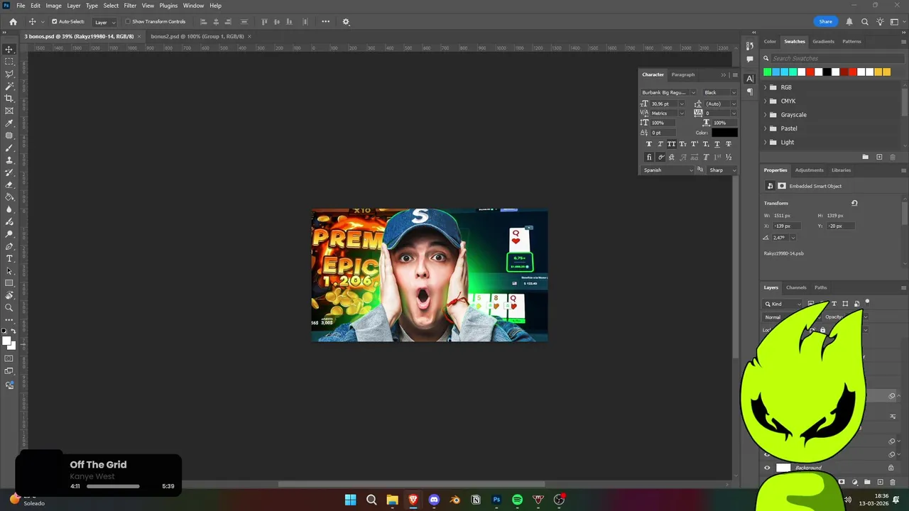Open Photoshop from the Windows taskbar

coord(496,500)
